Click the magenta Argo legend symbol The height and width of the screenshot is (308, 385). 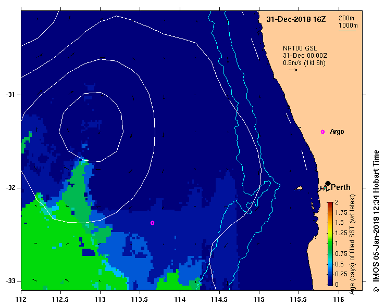point(322,132)
